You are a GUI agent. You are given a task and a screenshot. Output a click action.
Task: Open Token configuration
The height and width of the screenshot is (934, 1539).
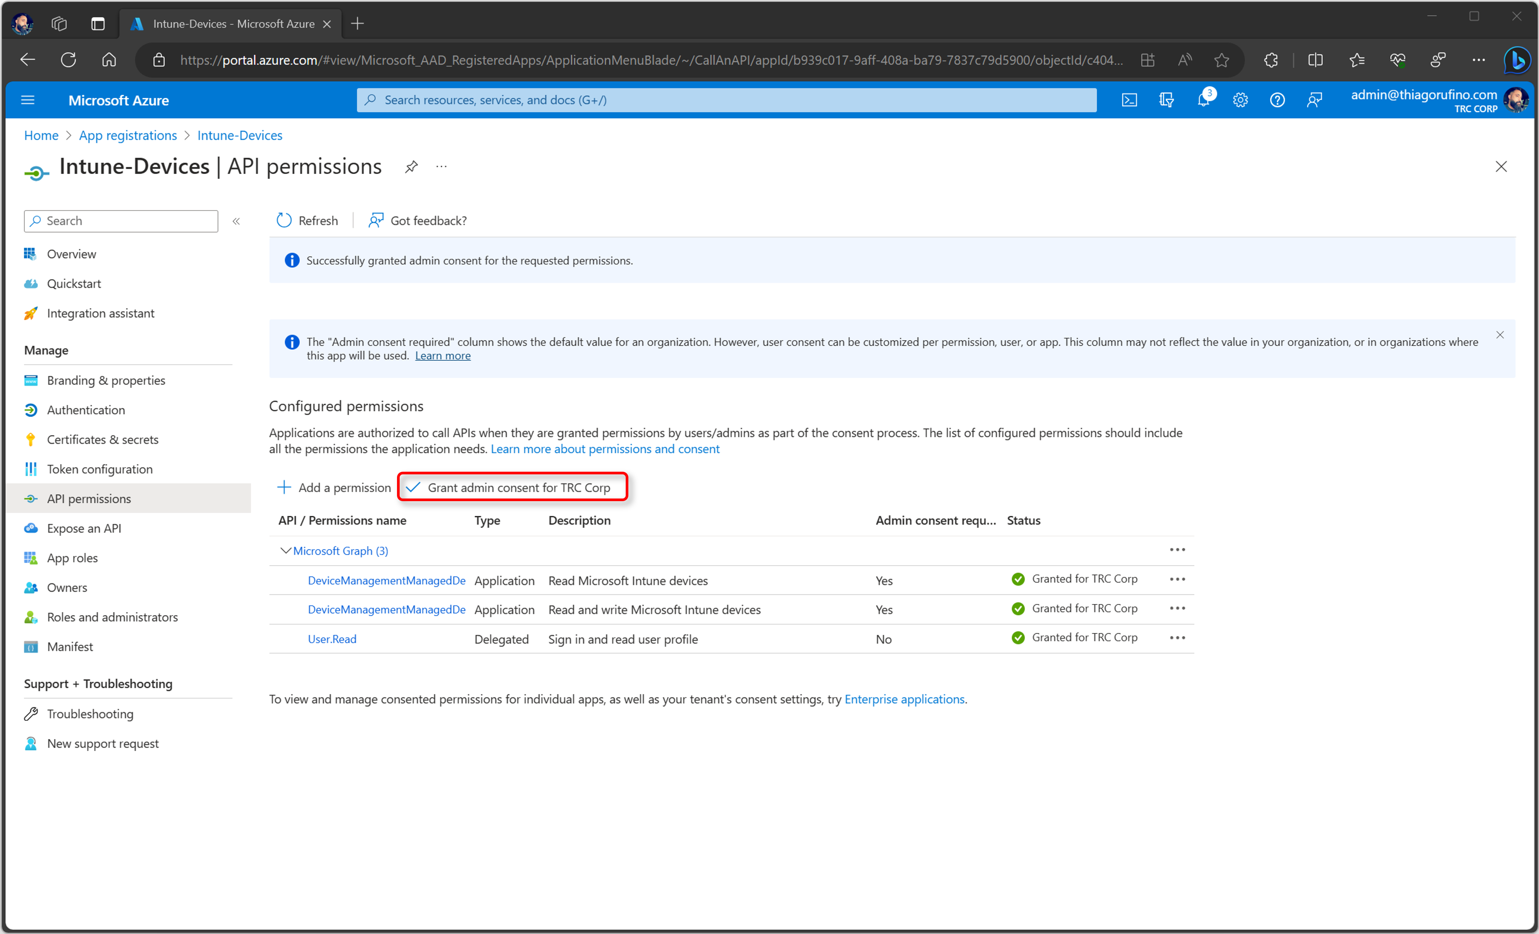(99, 469)
